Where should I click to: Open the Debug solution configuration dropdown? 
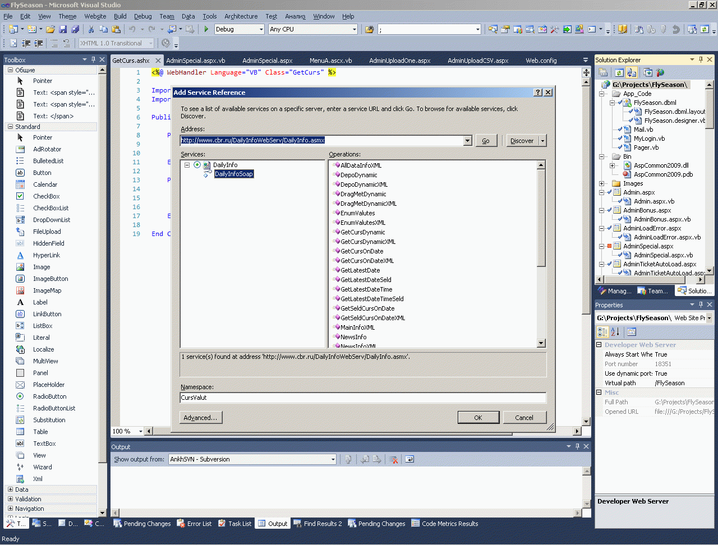tap(261, 29)
